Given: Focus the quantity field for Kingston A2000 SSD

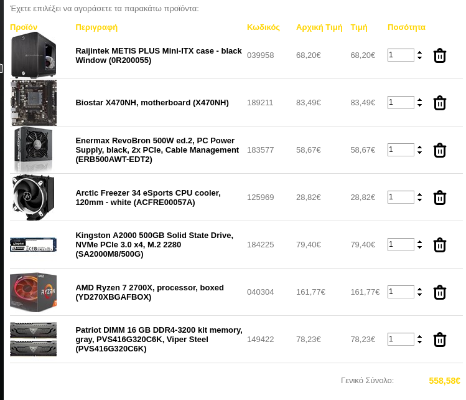Looking at the screenshot, I should pos(401,244).
